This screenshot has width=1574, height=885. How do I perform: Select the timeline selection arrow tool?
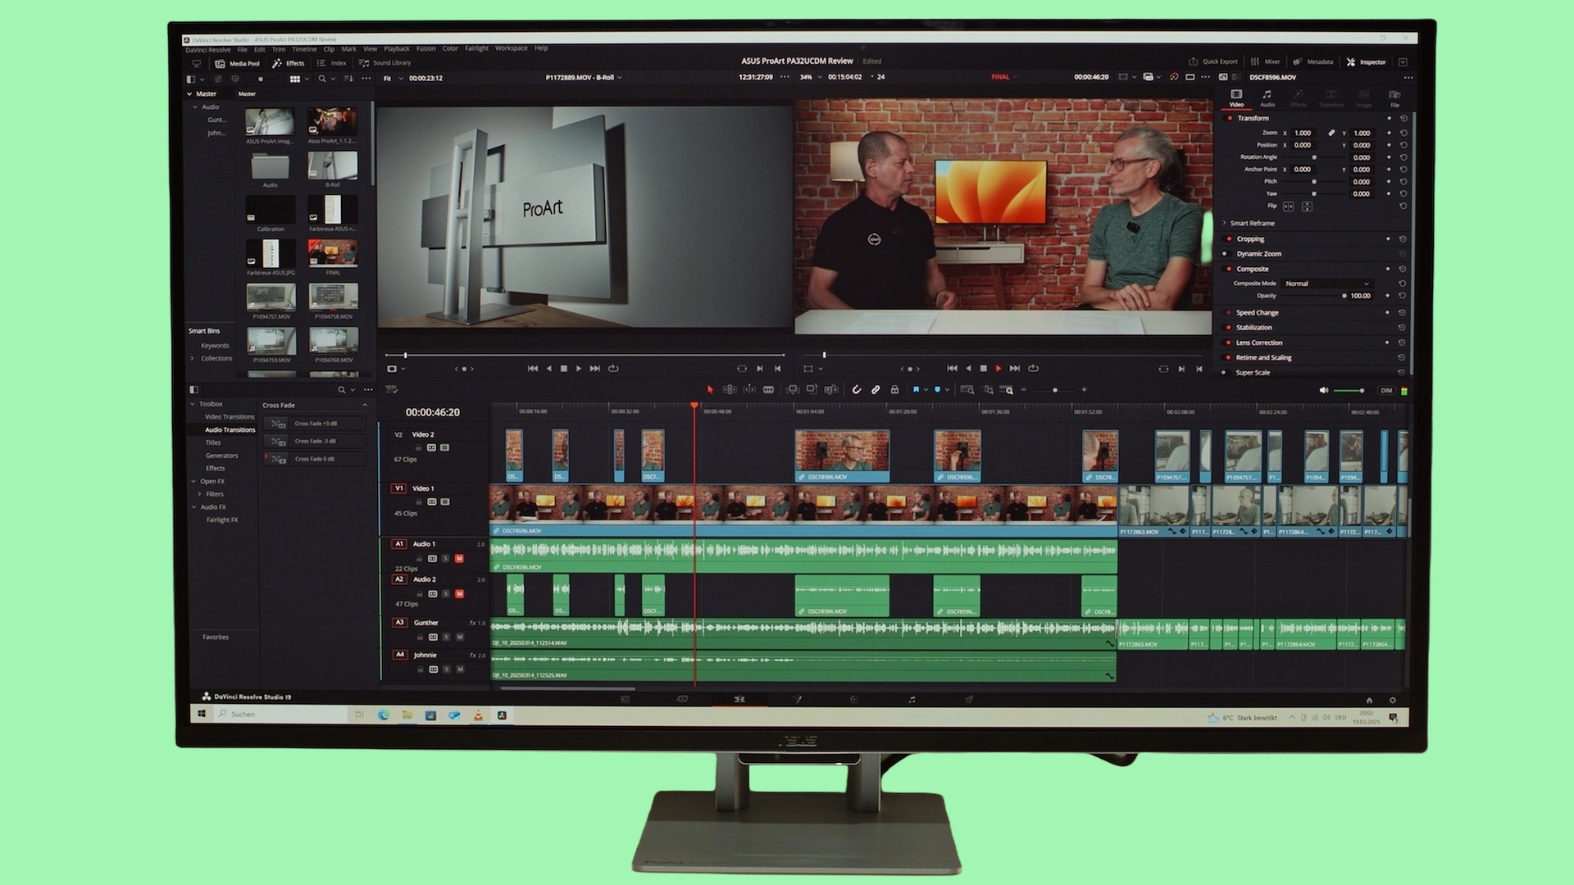point(710,390)
